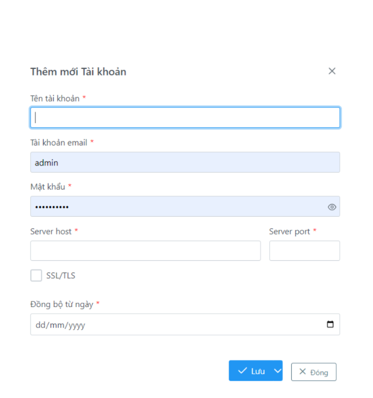Expand the dropdown arrow beside Lưu
The image size is (373, 398).
(277, 371)
